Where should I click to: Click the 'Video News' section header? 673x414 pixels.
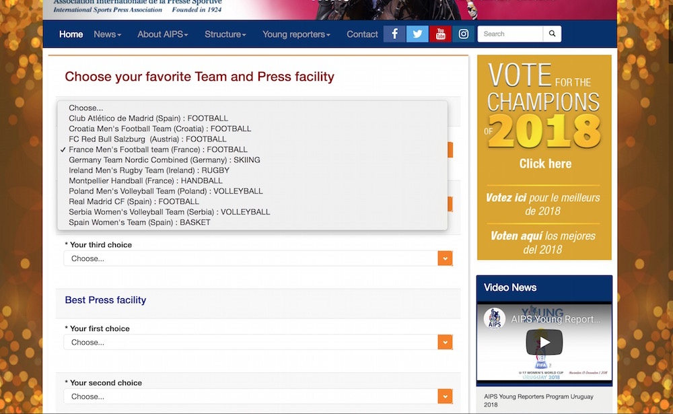[510, 287]
